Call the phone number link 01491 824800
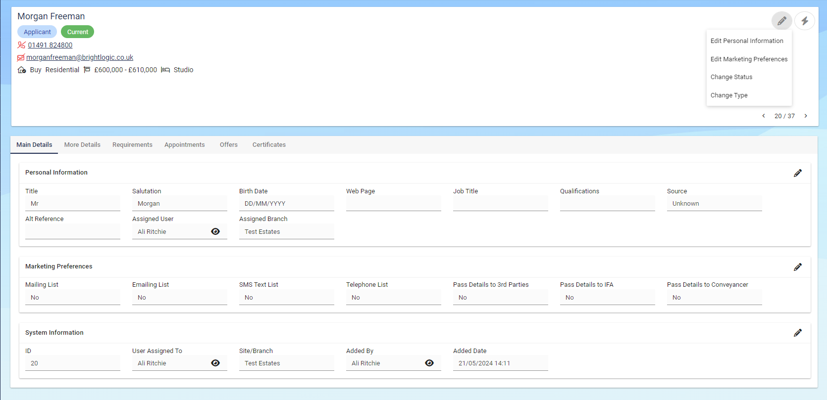This screenshot has width=827, height=400. pos(50,45)
